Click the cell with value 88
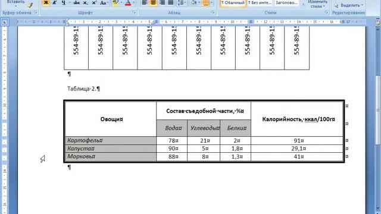Image resolution: width=381 pixels, height=214 pixels. [172, 156]
